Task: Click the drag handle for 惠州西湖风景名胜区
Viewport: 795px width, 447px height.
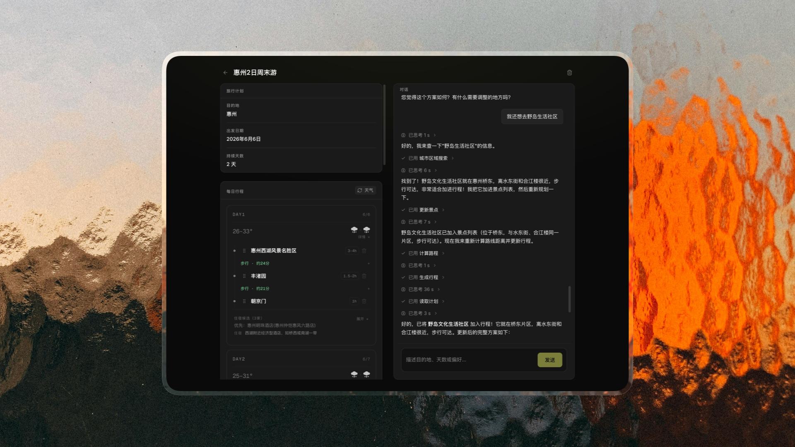Action: pos(244,251)
